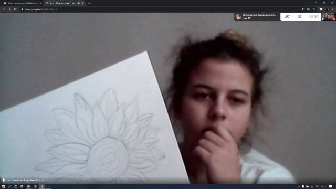This screenshot has height=189, width=336.
Task: Open the participants list icon in Meet
Action: [287, 17]
